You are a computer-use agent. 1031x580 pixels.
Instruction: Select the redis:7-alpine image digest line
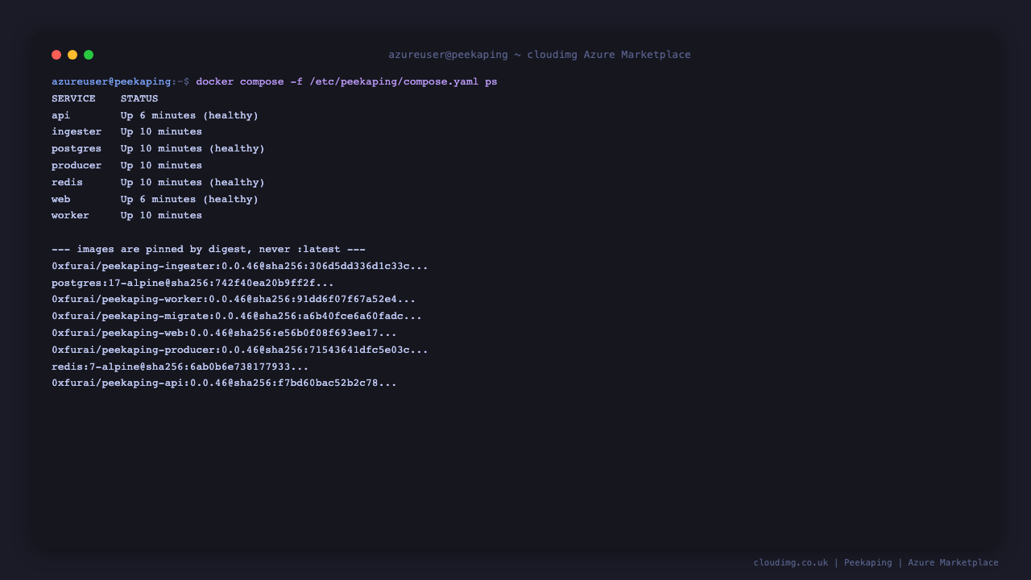[180, 367]
